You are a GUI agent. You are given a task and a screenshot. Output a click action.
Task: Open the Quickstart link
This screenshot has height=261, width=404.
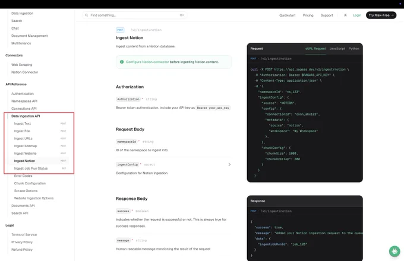[x=288, y=15]
